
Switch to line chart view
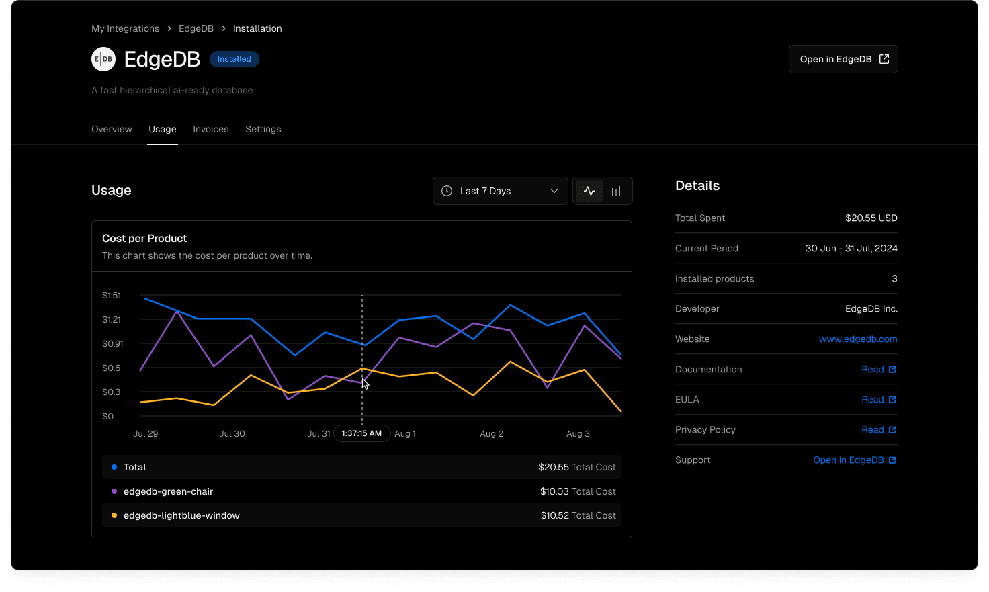[x=589, y=191]
